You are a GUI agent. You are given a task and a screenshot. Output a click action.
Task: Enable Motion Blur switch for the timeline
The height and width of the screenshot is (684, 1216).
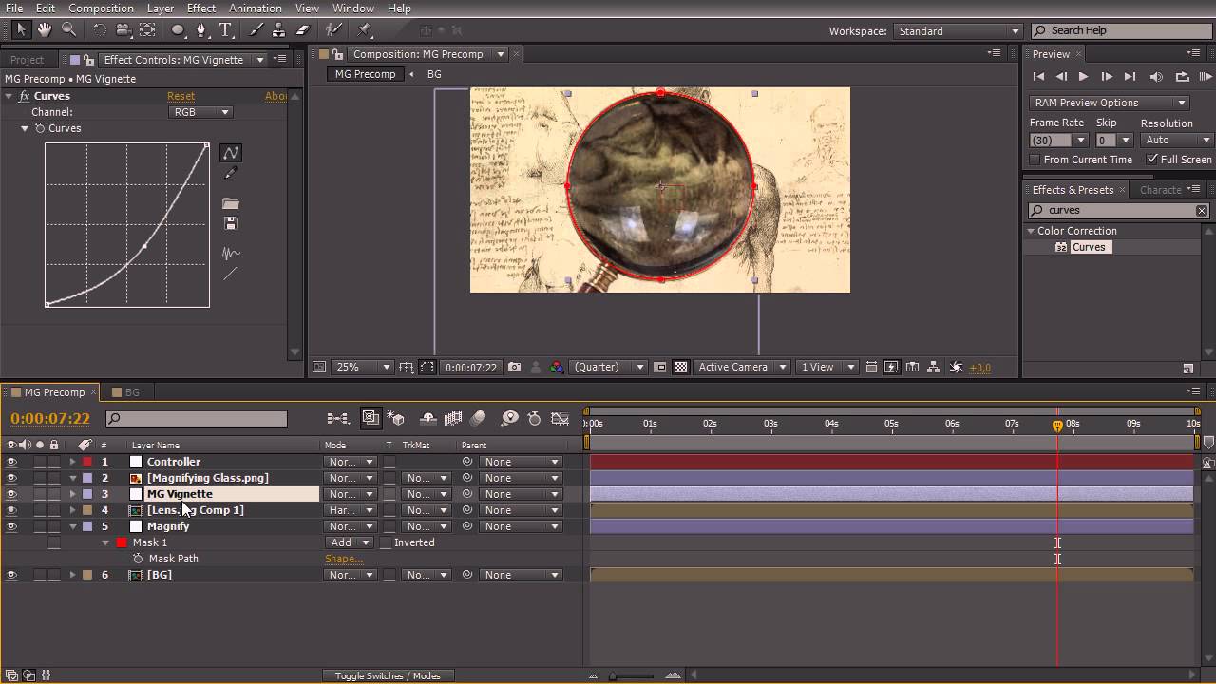[478, 418]
